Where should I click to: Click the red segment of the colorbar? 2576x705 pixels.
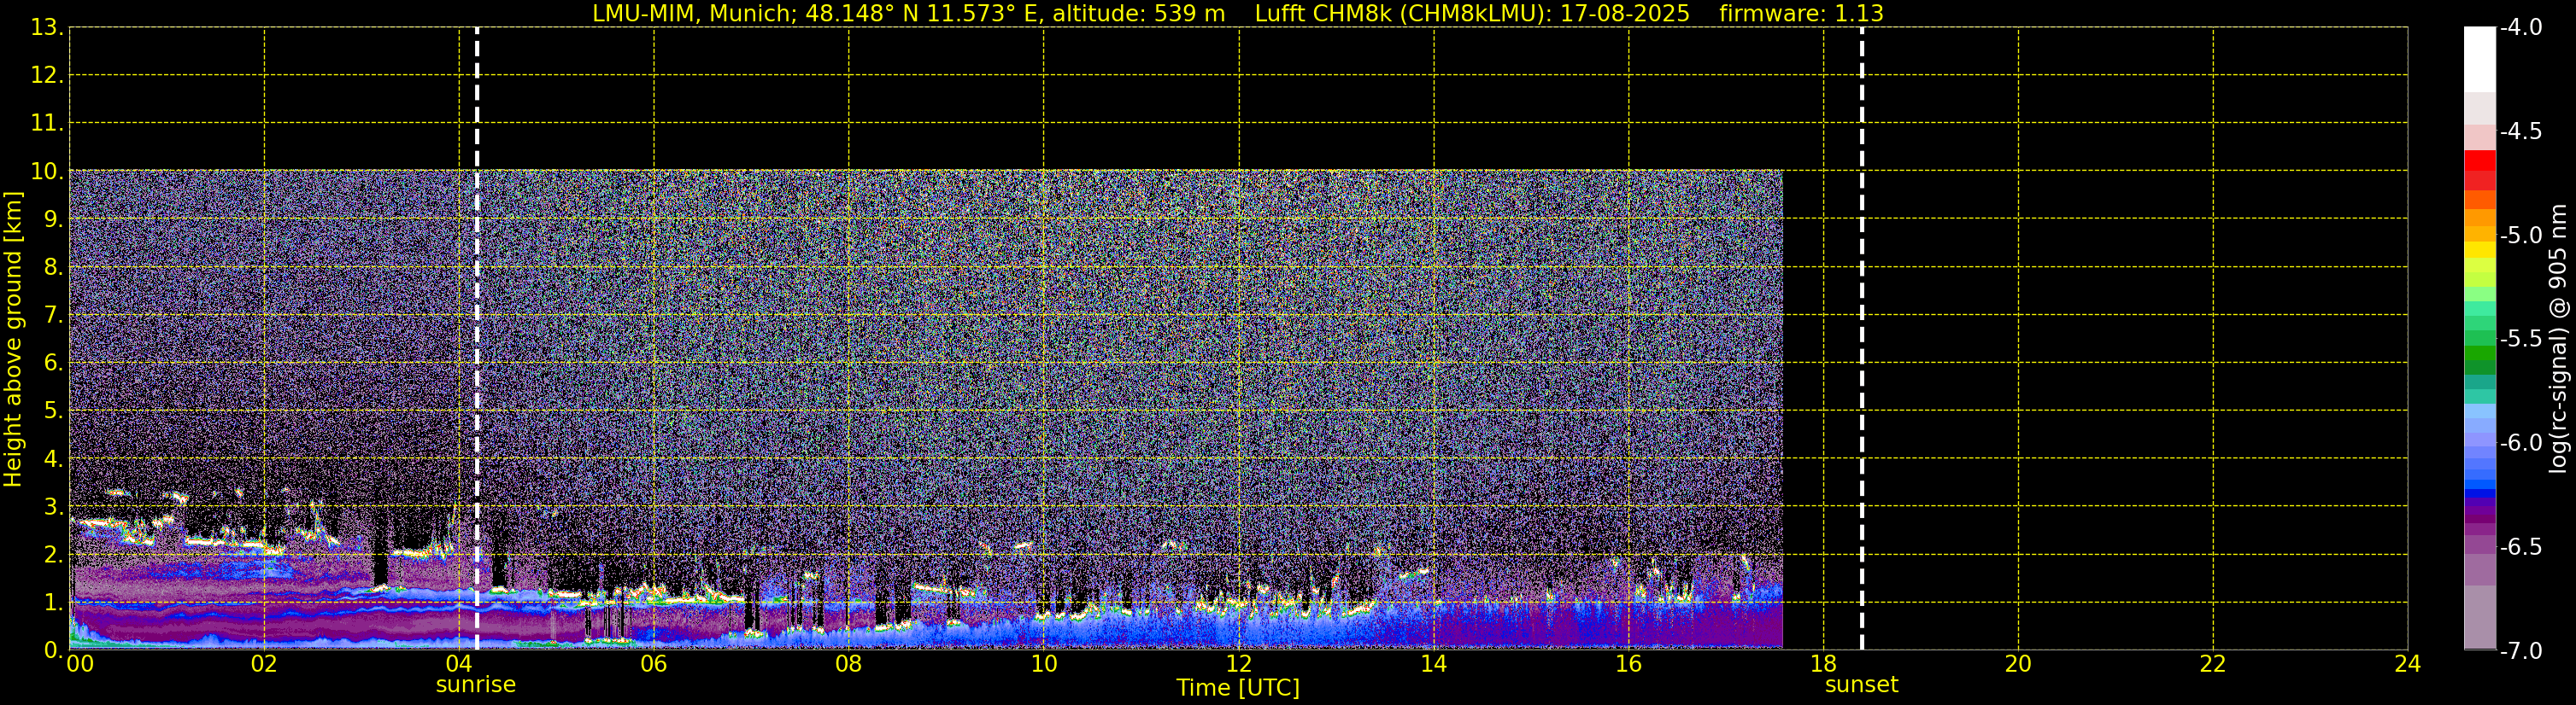[x=2480, y=160]
